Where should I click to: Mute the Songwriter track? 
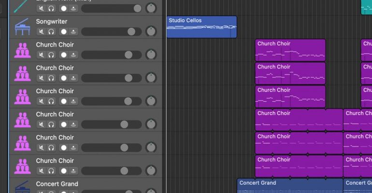[x=42, y=32]
